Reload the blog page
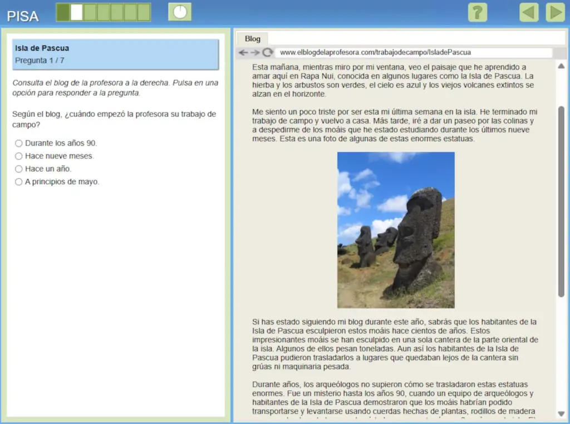Viewport: 570px width, 424px height. point(268,52)
